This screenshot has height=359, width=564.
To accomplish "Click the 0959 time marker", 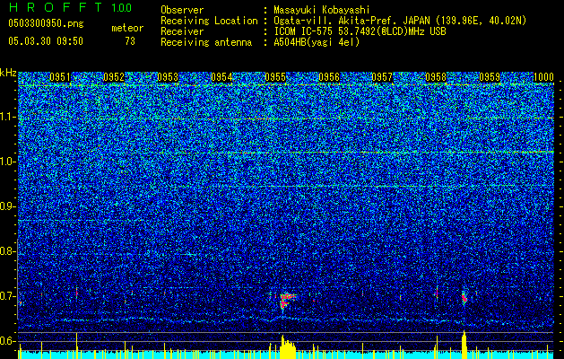I will click(x=490, y=77).
